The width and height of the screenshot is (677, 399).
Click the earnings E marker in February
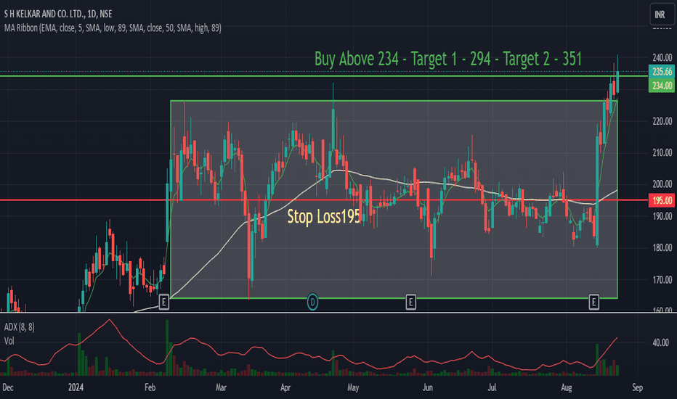(x=163, y=303)
